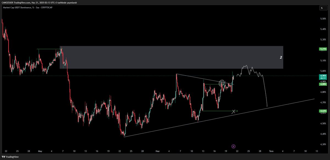Screen dimensions: 330x160
Task: Click the 3sa timeframe label in the legend
Action: pos(37,7)
